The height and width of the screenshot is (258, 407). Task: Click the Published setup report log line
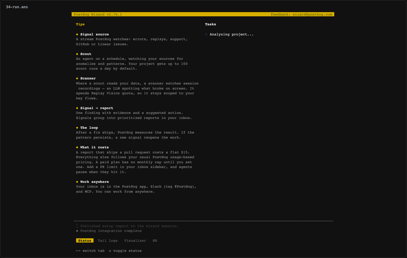129,226
